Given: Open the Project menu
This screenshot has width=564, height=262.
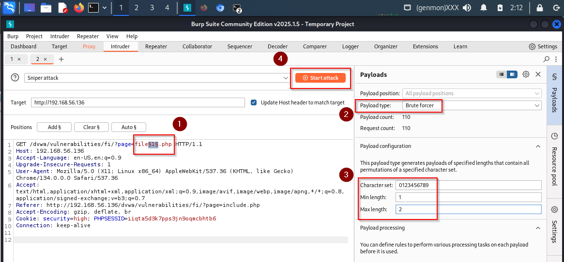Looking at the screenshot, I should tap(34, 36).
